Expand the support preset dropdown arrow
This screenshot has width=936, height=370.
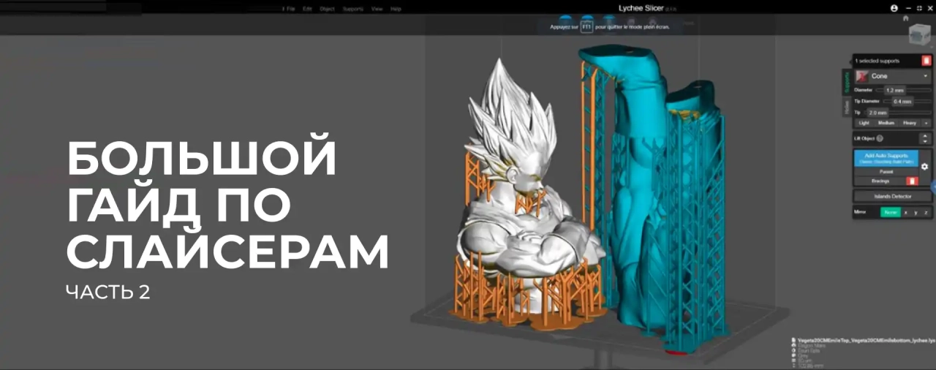(x=926, y=123)
